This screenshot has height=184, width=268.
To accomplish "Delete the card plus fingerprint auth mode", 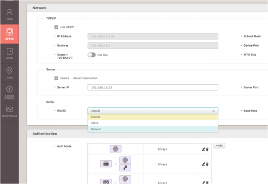I will [x=207, y=164].
